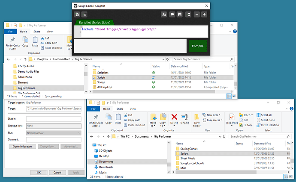Click Select all in the Select group
Screen dimensions: 296x182
[266, 115]
